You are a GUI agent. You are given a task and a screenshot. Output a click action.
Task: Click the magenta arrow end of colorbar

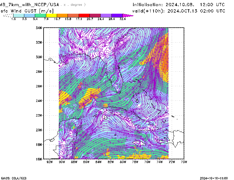128,15
